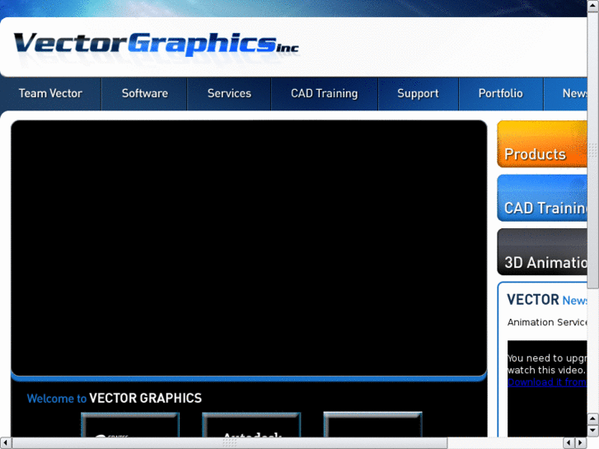Follow the 'Download it from' link
599x449 pixels.
(547, 381)
